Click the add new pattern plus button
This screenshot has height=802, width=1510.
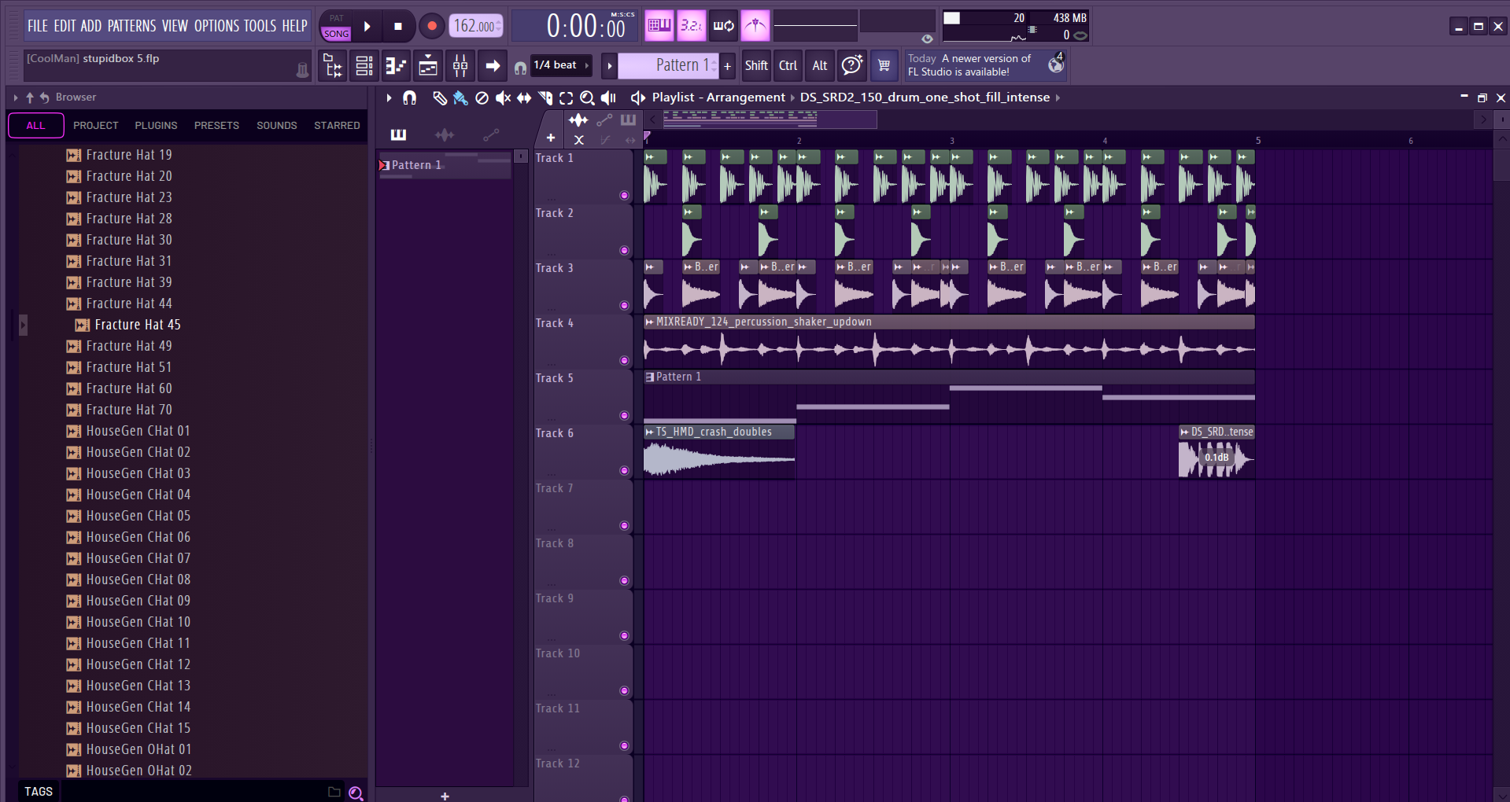coord(728,66)
